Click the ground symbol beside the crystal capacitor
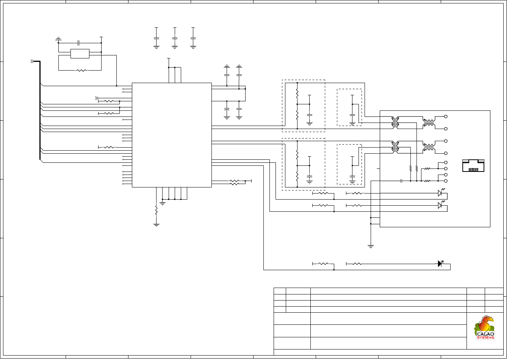The image size is (512, 362). pos(58,39)
